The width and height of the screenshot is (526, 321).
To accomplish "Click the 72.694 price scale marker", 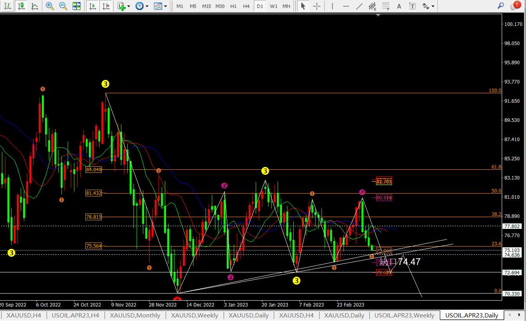I will click(512, 272).
